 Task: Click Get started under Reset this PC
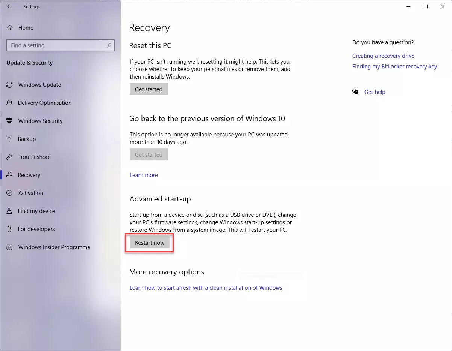[149, 89]
